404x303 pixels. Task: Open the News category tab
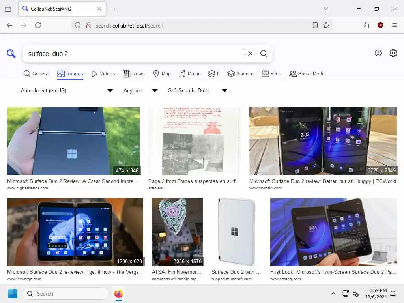(134, 74)
